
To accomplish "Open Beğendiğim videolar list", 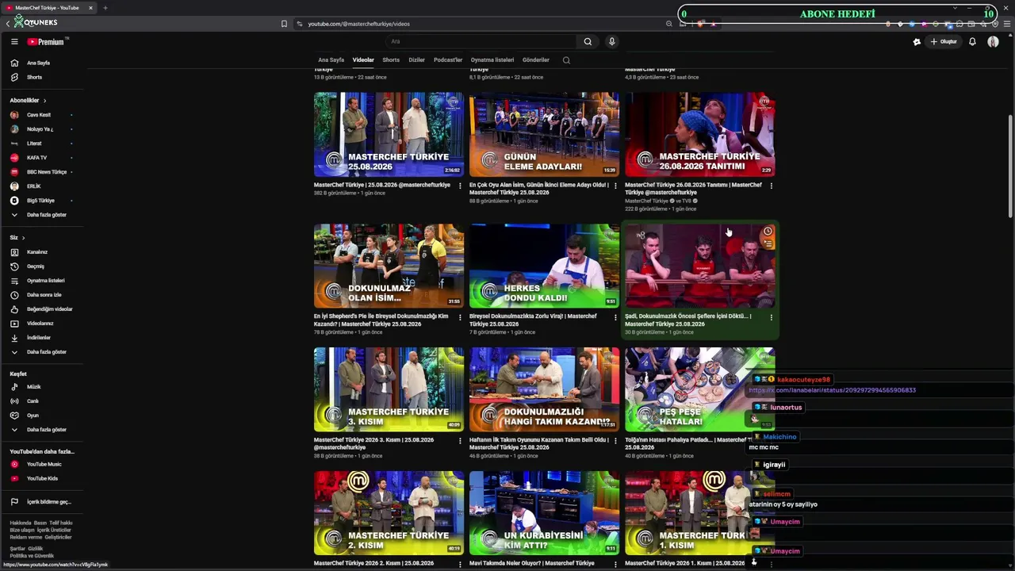I will tap(44, 309).
